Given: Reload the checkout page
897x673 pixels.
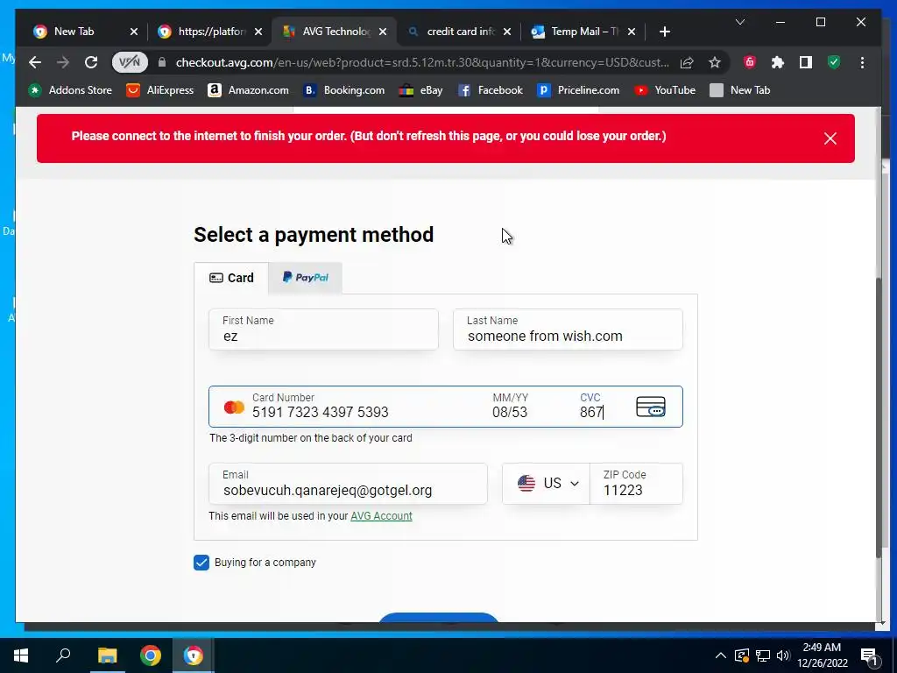Looking at the screenshot, I should click(x=91, y=62).
